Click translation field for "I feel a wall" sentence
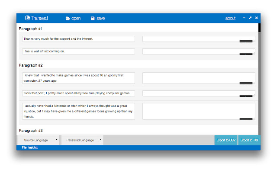This screenshot has width=277, height=173. pos(199,51)
